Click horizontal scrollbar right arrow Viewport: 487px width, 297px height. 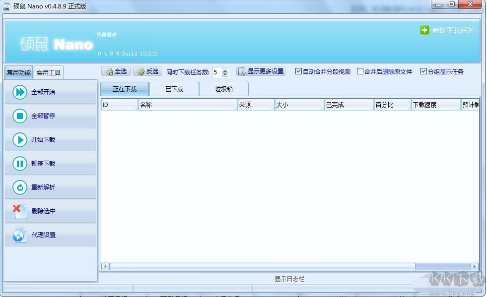474,266
